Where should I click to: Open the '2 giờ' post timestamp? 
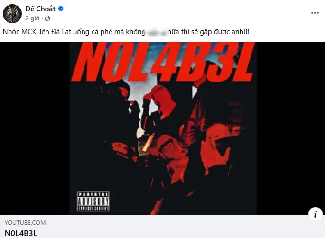pos(32,18)
